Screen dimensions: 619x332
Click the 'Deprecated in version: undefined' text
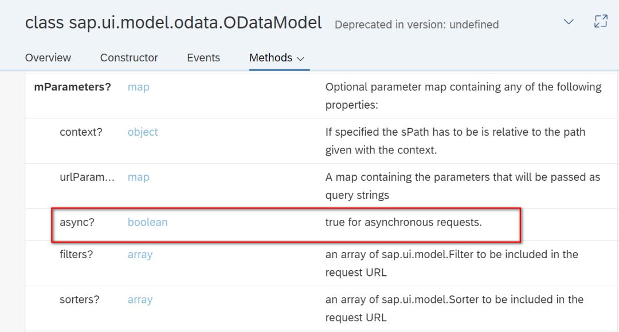pyautogui.click(x=417, y=25)
